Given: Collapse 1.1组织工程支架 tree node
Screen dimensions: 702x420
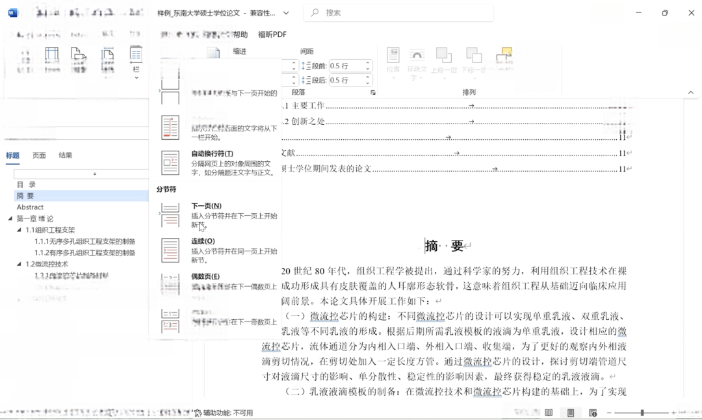Looking at the screenshot, I should point(19,230).
